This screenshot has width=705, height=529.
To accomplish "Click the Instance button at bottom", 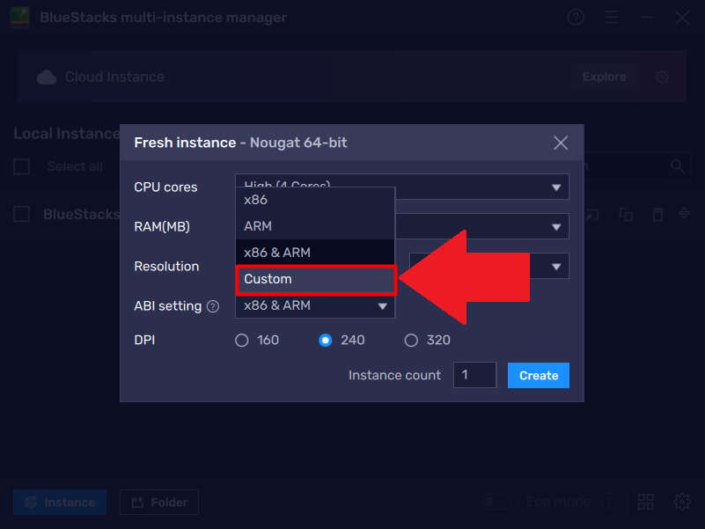I will point(60,502).
